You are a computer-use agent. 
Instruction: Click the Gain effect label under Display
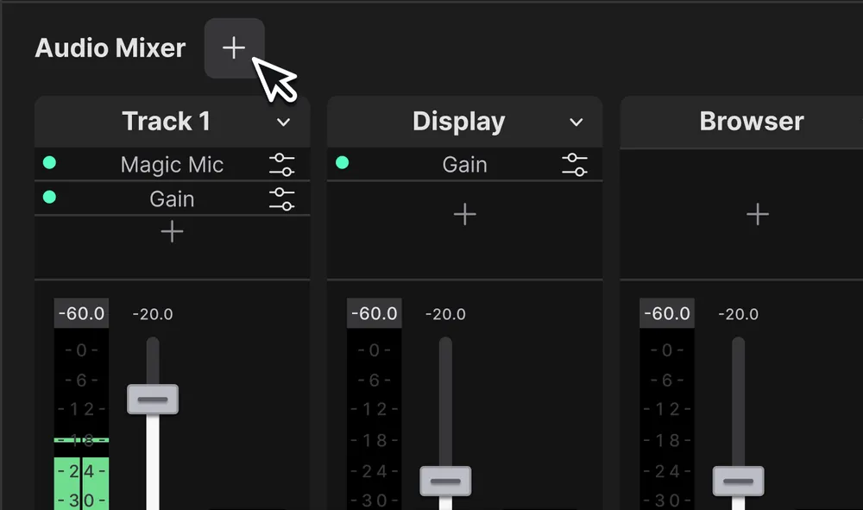coord(467,164)
